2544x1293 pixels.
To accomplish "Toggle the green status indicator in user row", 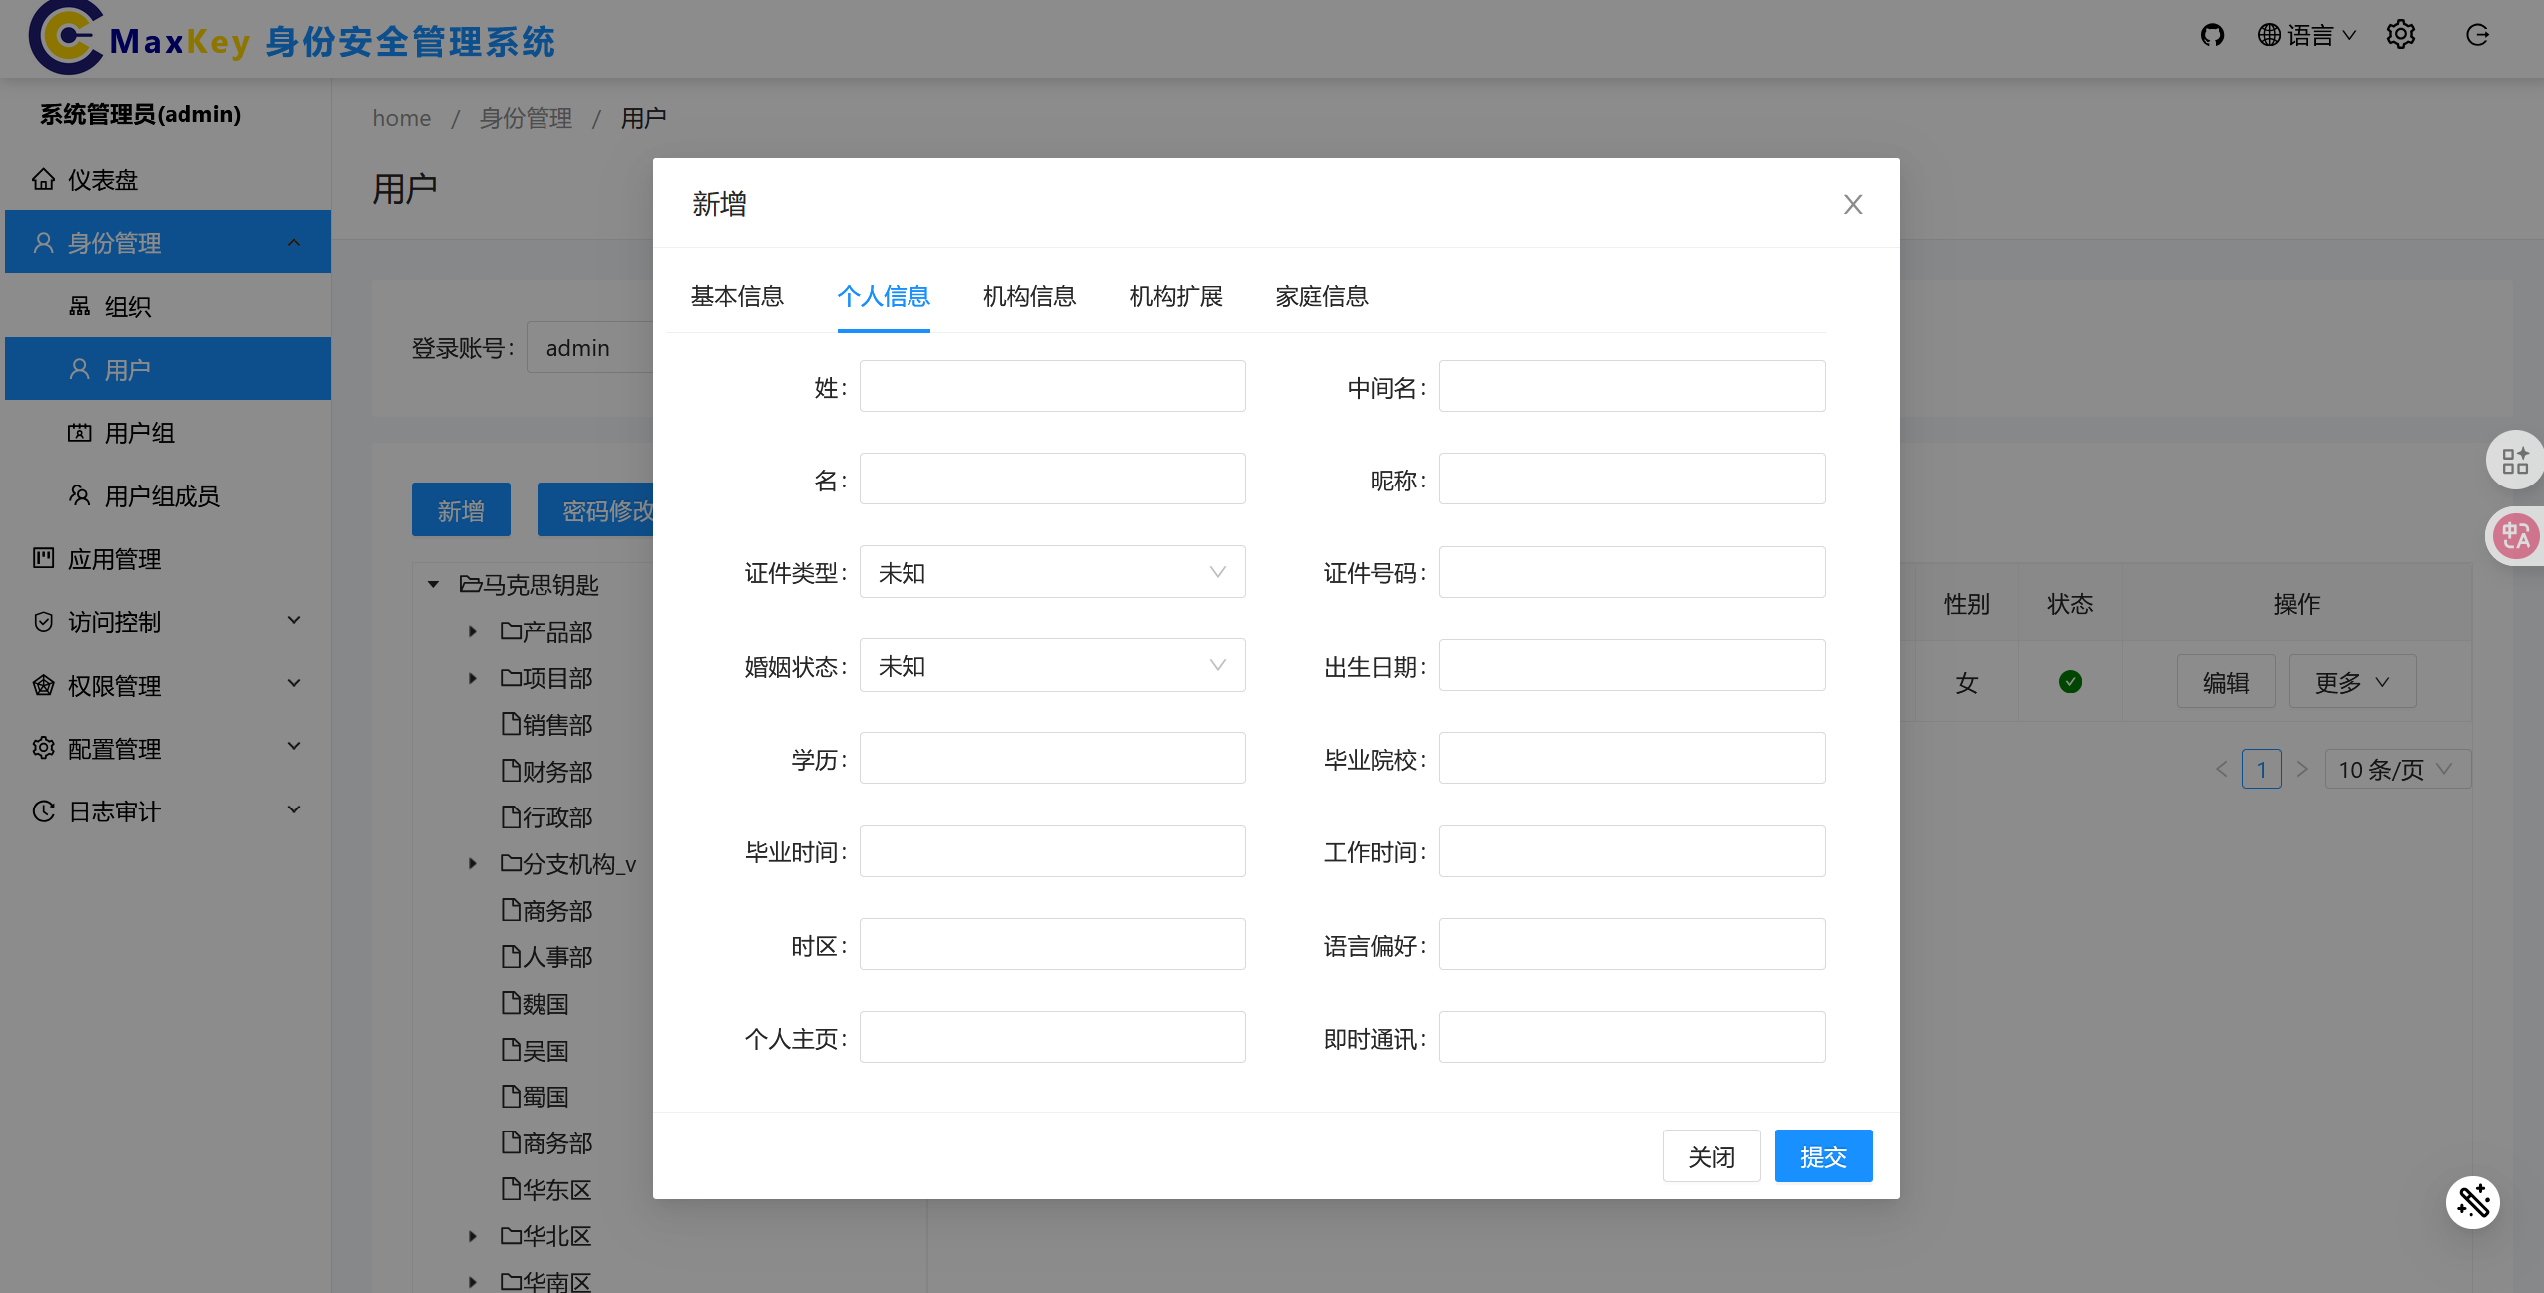I will (x=2070, y=682).
